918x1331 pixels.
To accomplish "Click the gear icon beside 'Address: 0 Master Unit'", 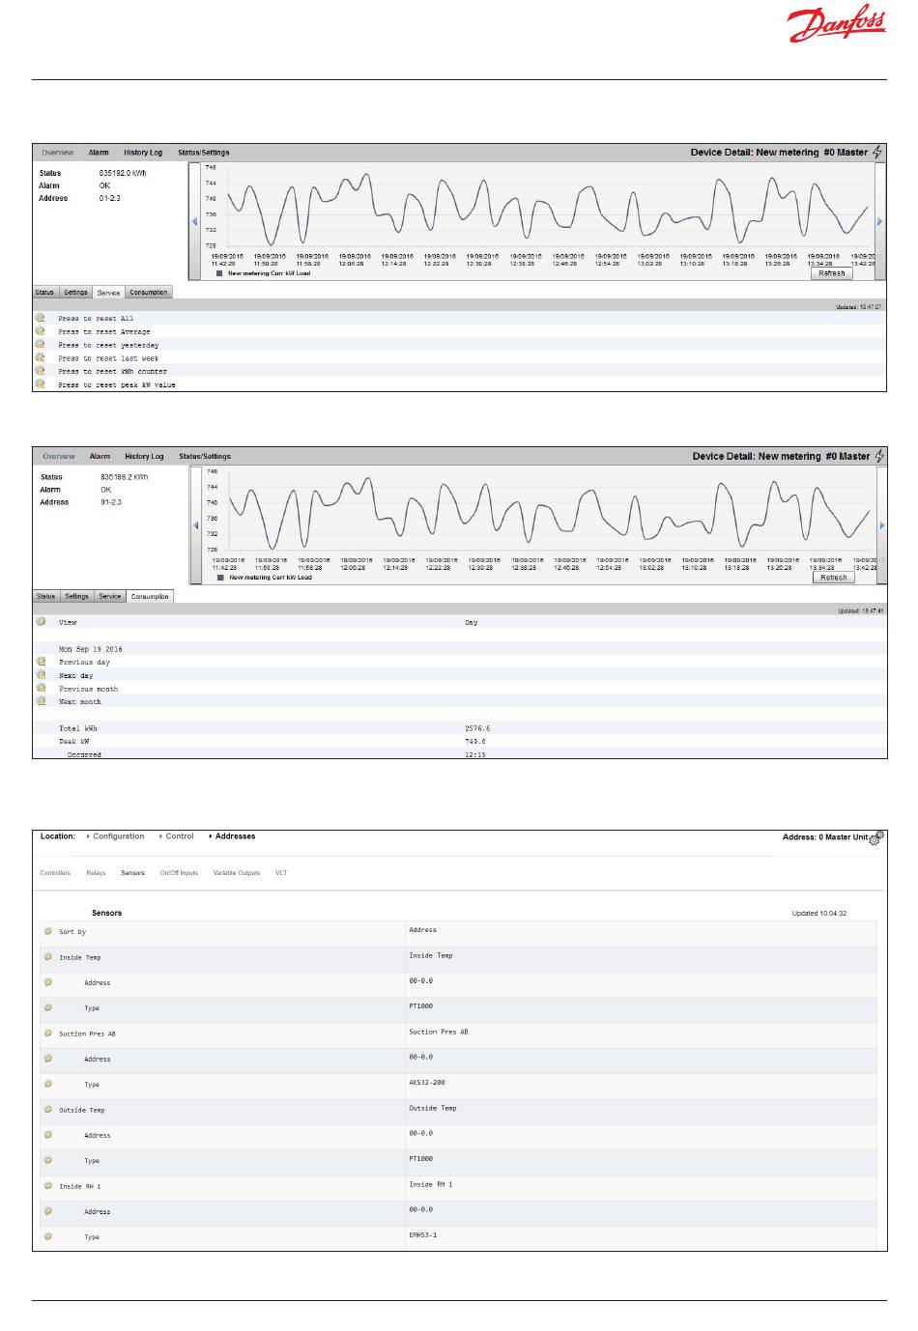I will [x=876, y=836].
